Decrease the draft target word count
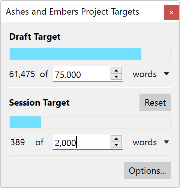This screenshot has height=188, width=180. [116, 77]
